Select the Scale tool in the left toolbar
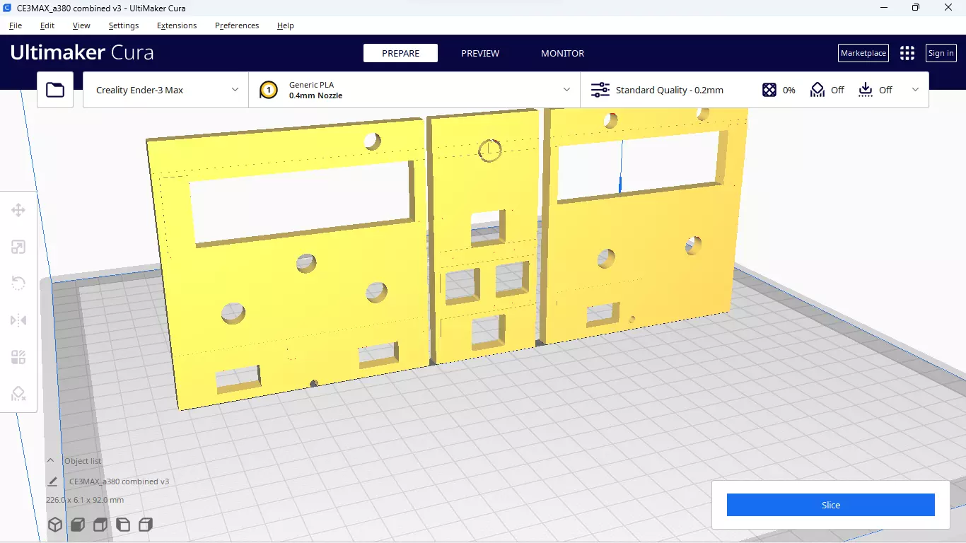This screenshot has height=543, width=966. click(18, 247)
